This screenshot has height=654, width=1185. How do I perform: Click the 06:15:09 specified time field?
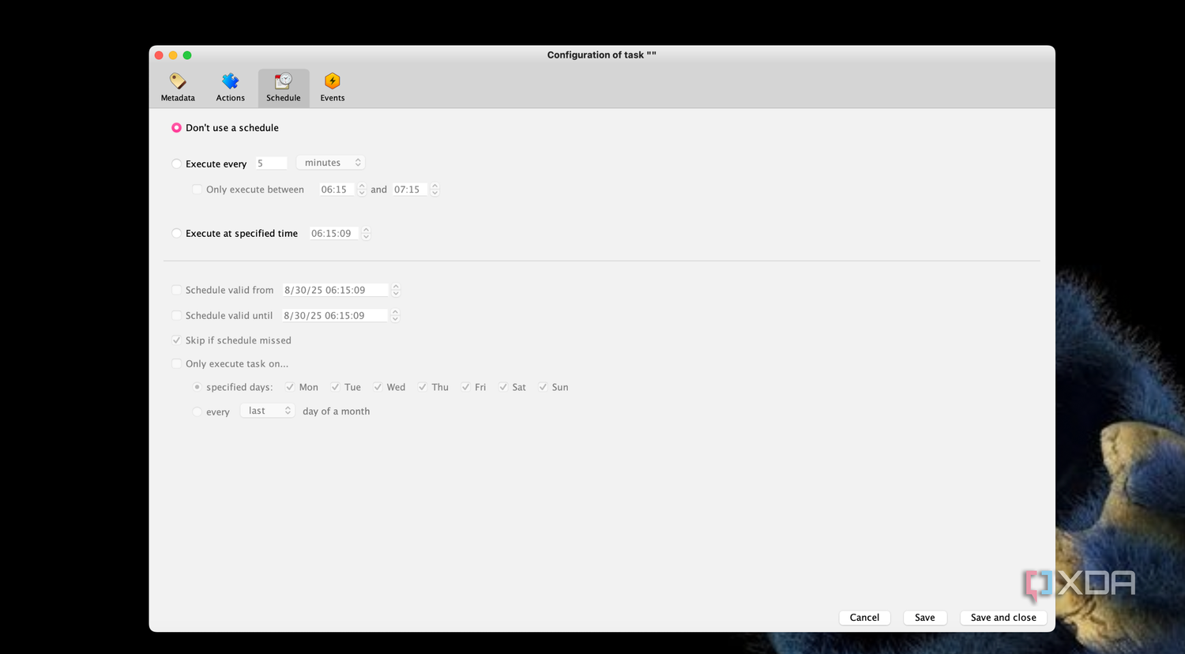click(x=334, y=234)
